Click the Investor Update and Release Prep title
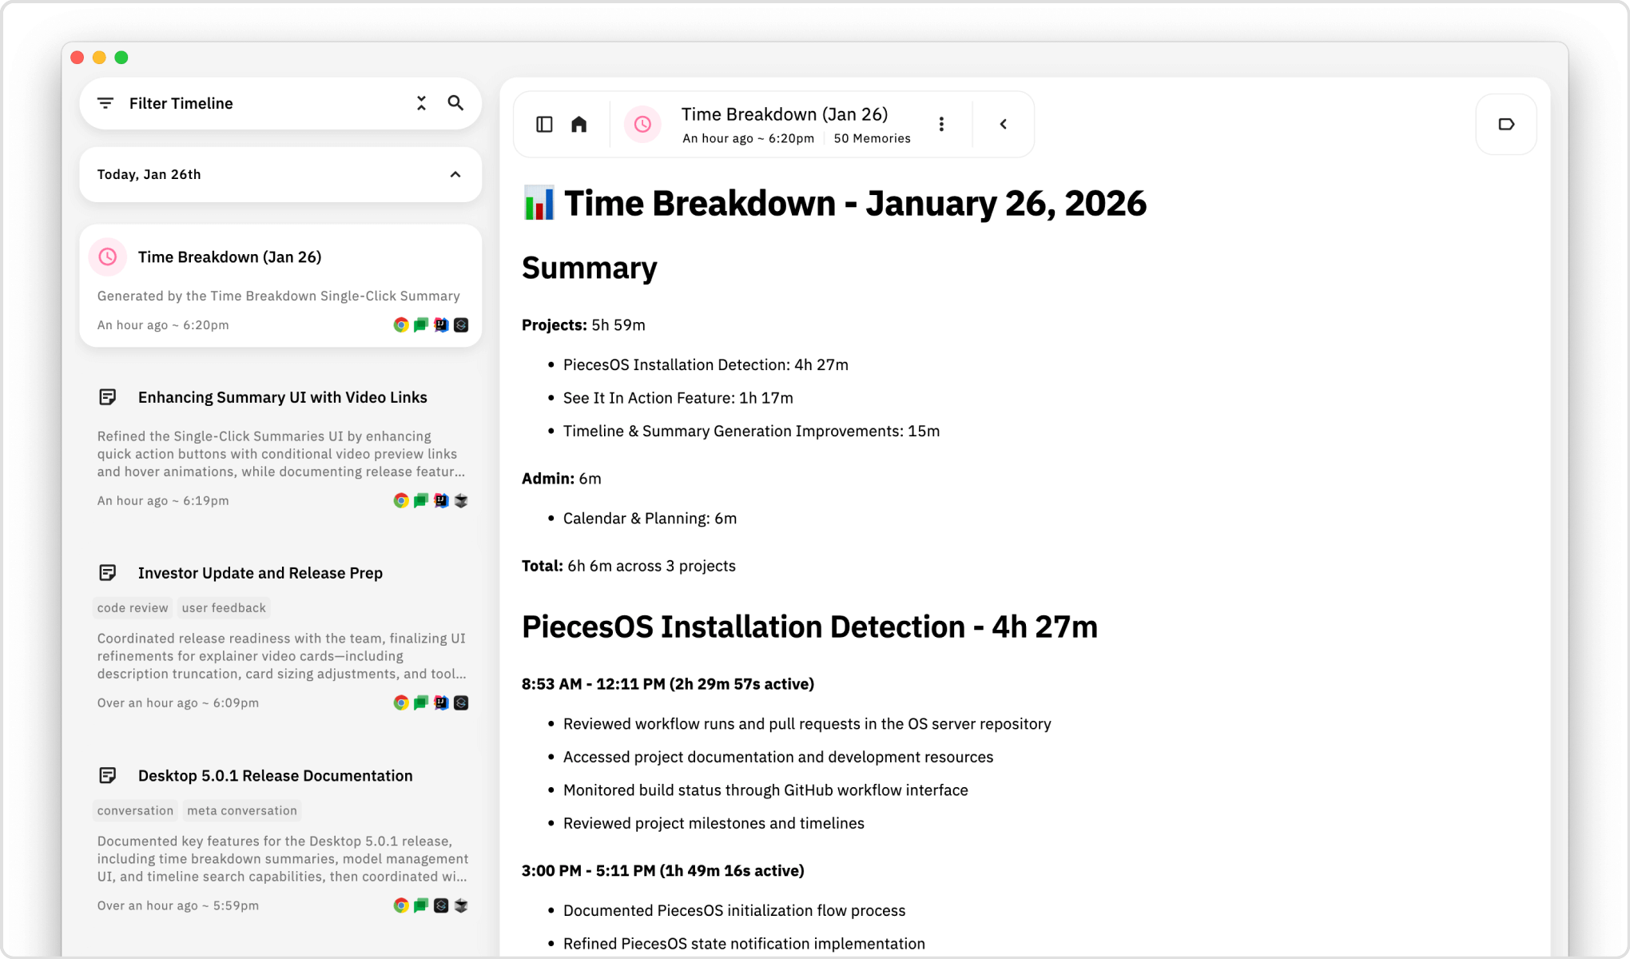This screenshot has width=1630, height=959. click(260, 572)
